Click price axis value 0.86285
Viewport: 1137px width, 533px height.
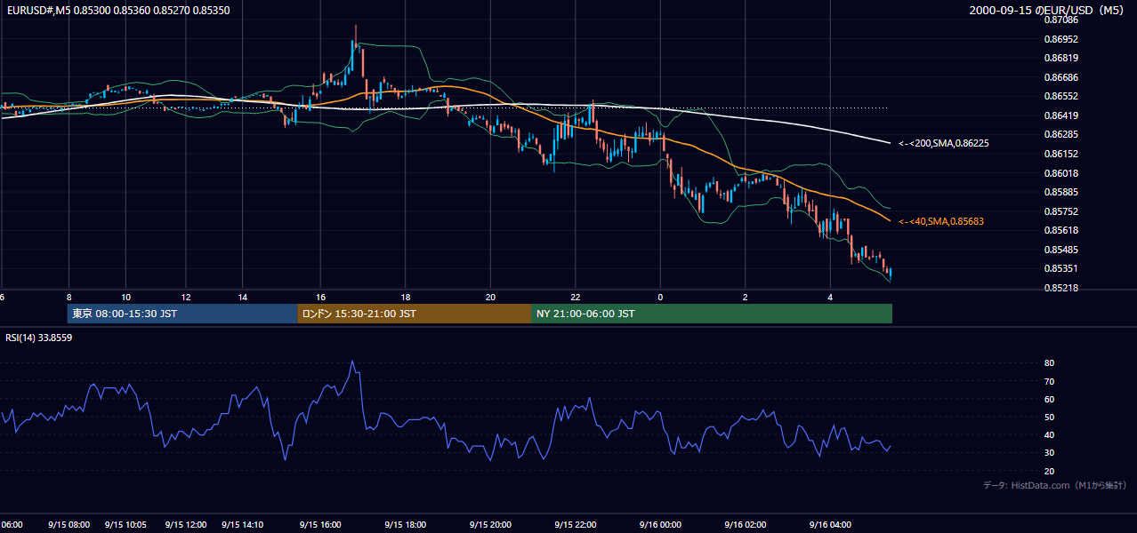tap(1061, 135)
